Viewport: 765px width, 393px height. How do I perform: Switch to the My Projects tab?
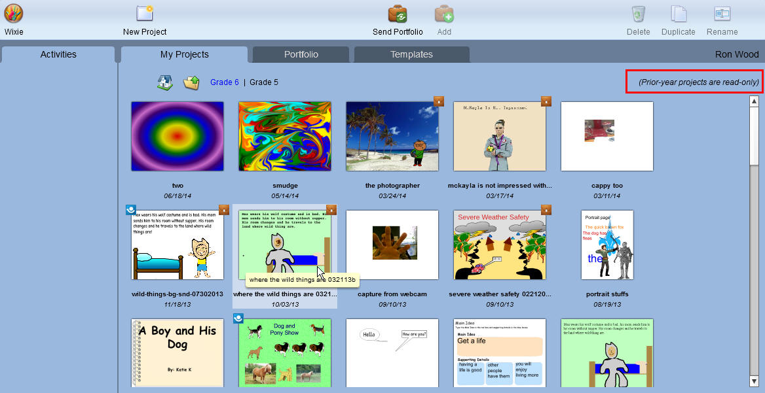(x=185, y=54)
